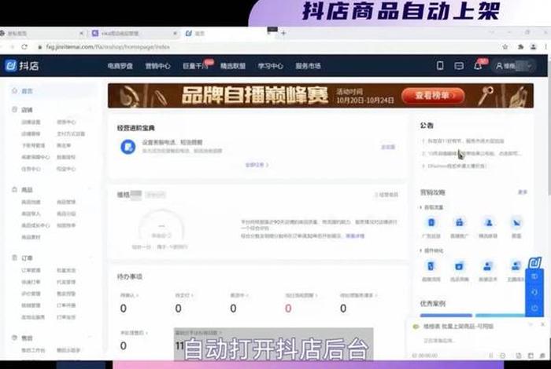Open 支付方式设置 under 店铺
This screenshot has height=369, width=551.
(71, 134)
